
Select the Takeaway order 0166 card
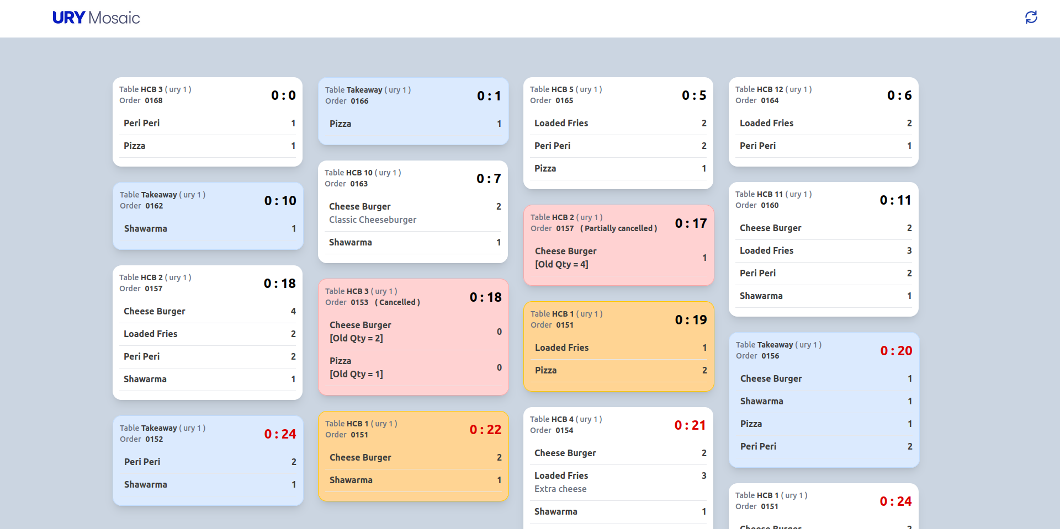(413, 111)
